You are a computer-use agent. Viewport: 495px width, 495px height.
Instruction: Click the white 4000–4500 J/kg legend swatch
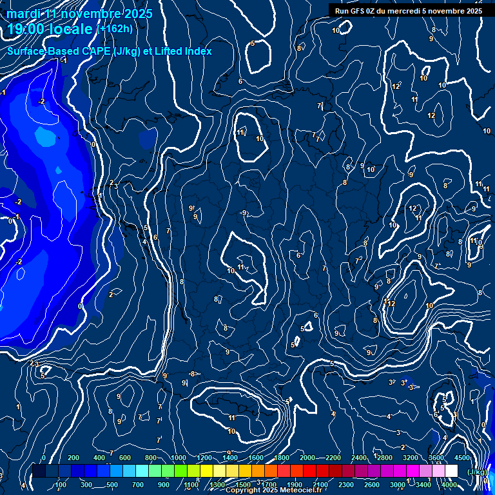(451, 471)
